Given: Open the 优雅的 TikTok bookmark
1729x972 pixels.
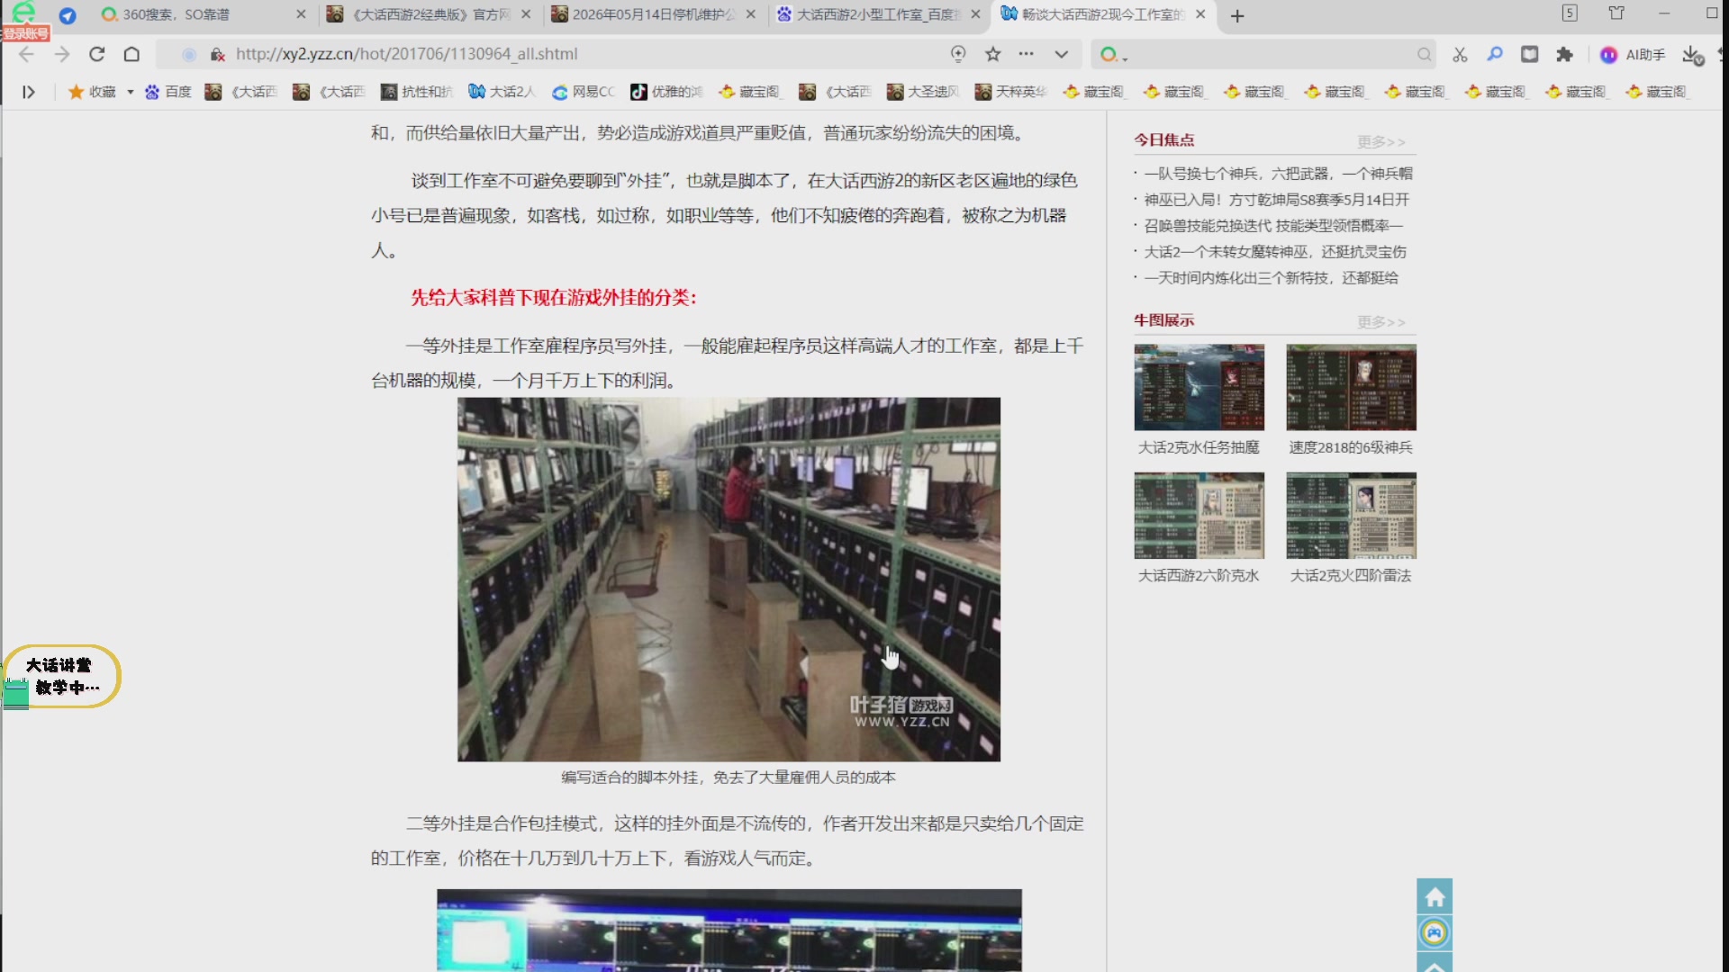Looking at the screenshot, I should (x=666, y=92).
